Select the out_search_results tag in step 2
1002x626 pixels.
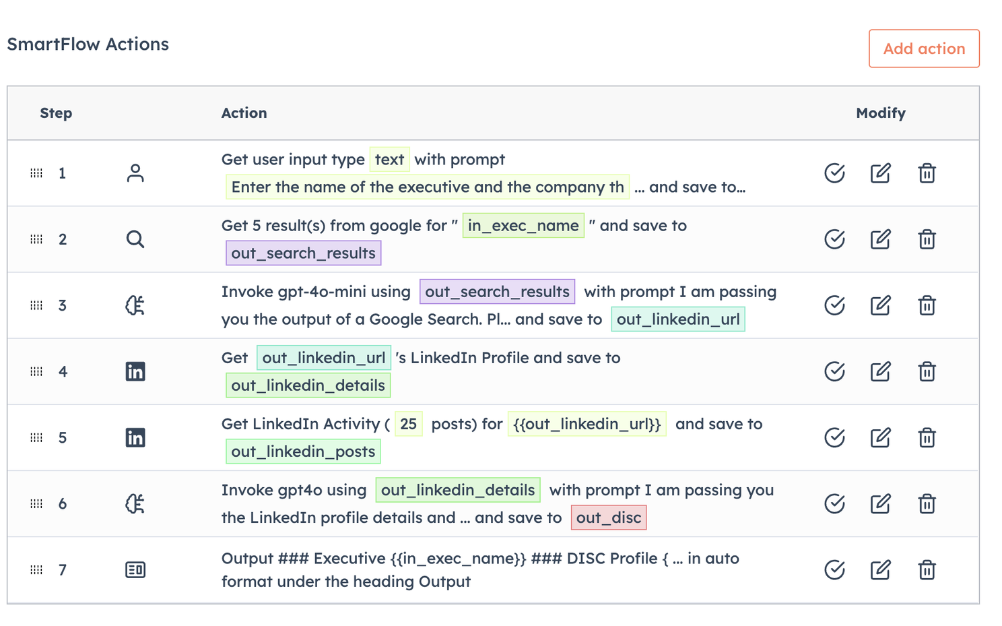click(x=303, y=253)
